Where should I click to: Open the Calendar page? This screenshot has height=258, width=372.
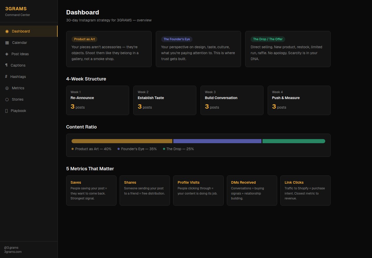[x=29, y=43]
